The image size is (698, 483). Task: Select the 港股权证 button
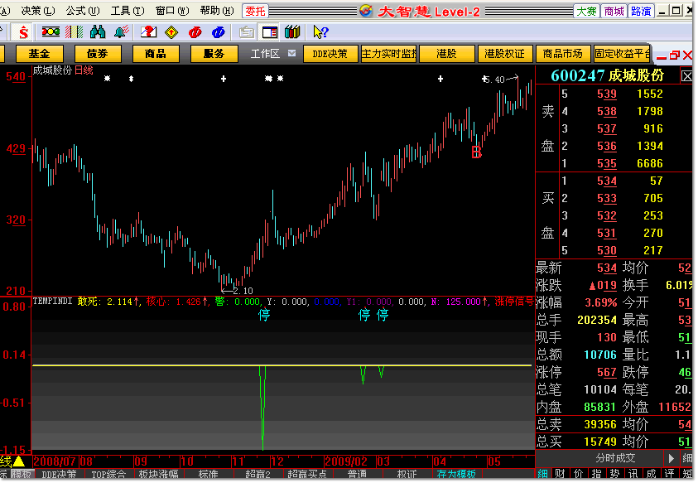(x=504, y=54)
